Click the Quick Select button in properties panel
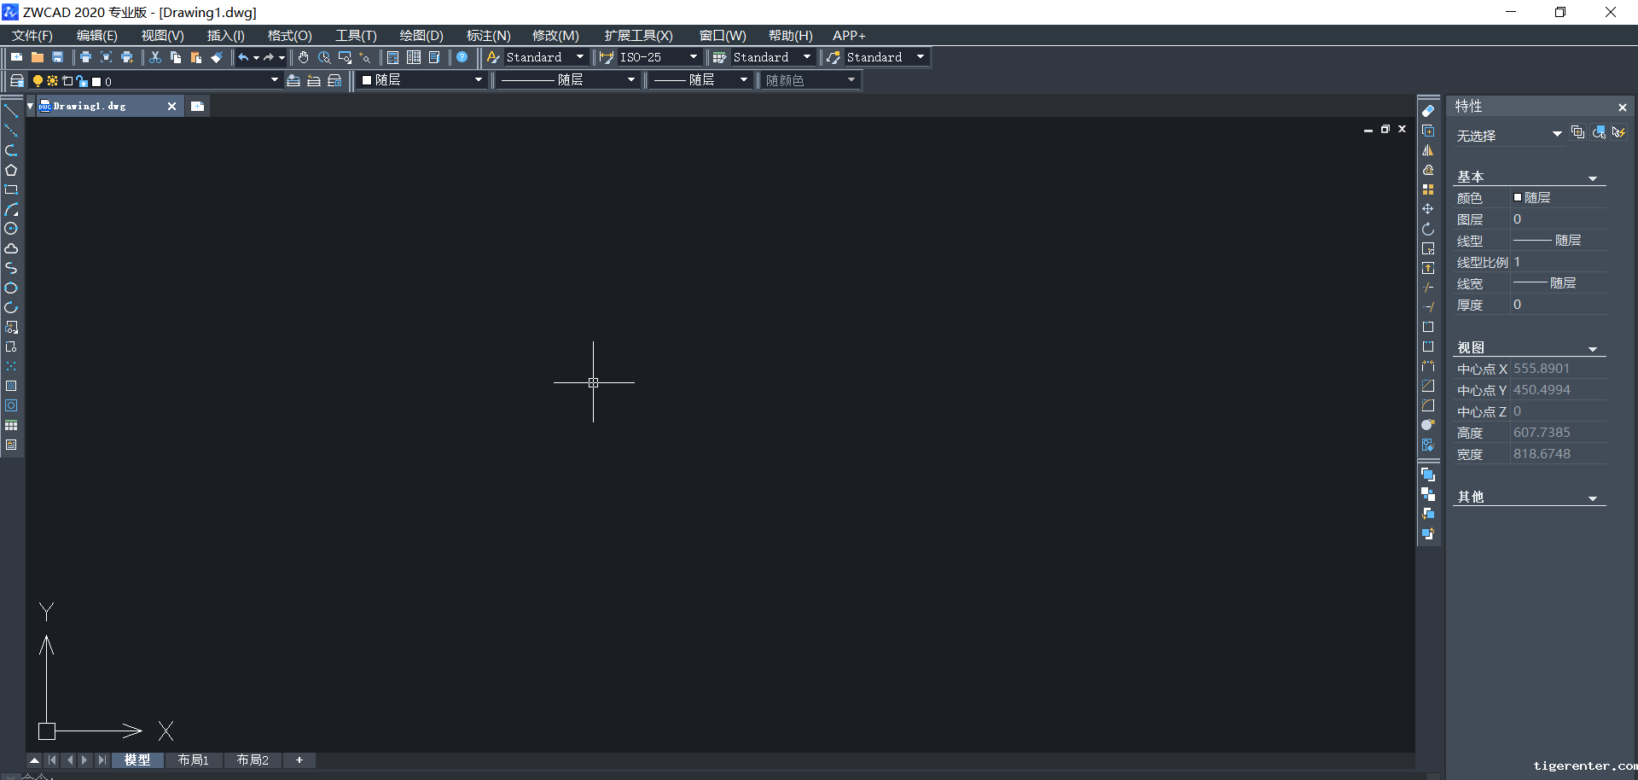Screen dimensions: 1638x780 coord(1618,132)
